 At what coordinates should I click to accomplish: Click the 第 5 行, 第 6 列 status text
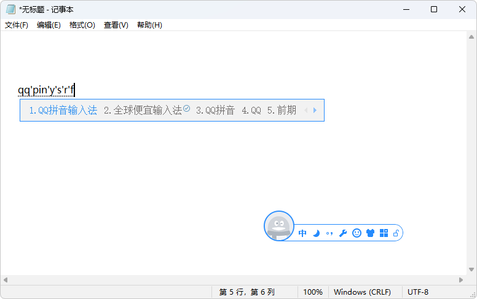(x=246, y=292)
